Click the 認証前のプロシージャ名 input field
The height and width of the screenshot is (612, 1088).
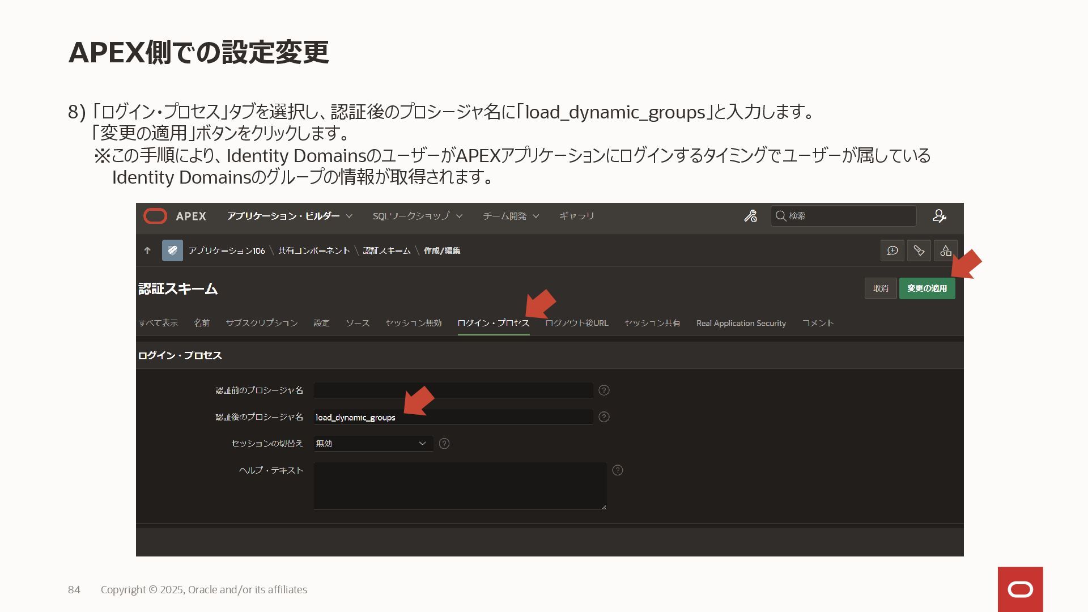(x=453, y=390)
